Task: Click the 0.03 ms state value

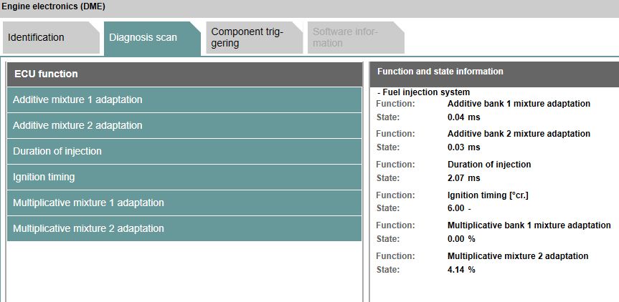Action: pos(463,147)
